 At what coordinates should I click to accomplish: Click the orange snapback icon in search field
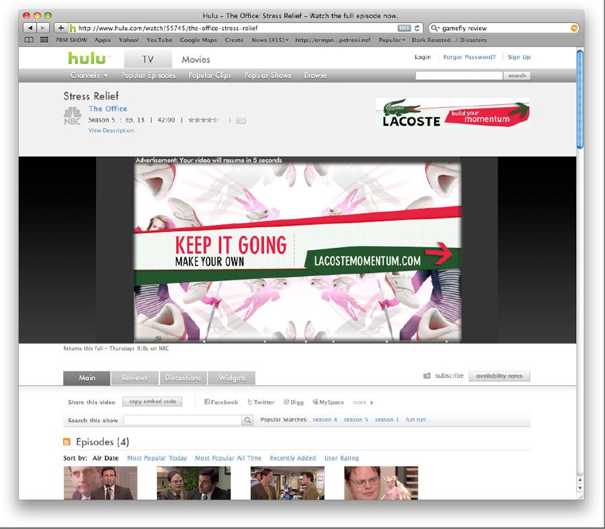click(x=574, y=28)
